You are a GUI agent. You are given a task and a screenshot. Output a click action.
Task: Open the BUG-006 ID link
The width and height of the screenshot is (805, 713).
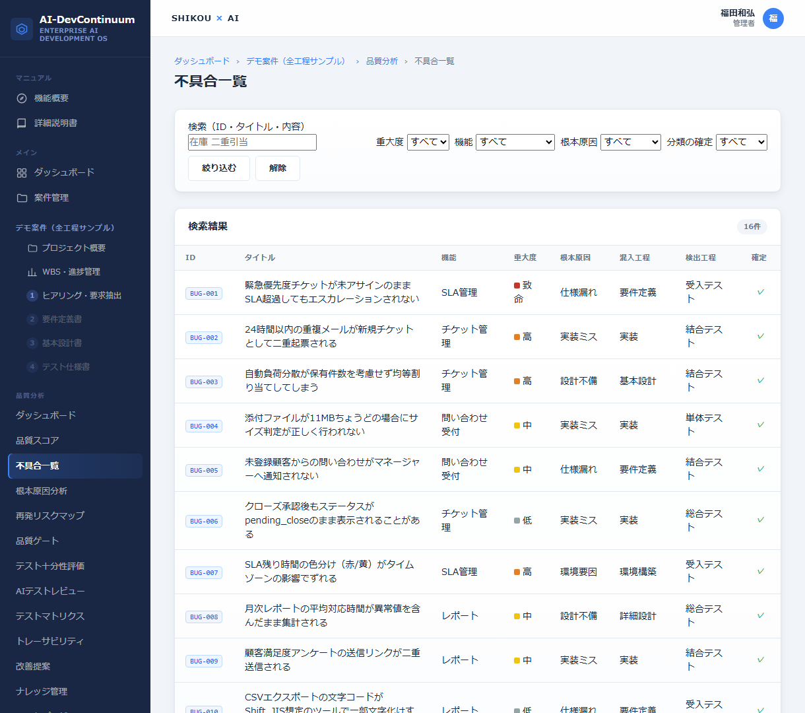coord(204,522)
